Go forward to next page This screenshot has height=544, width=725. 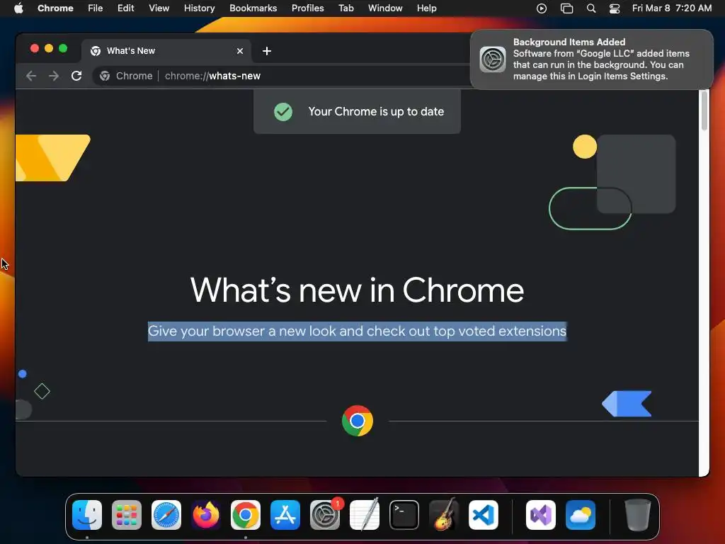tap(54, 76)
